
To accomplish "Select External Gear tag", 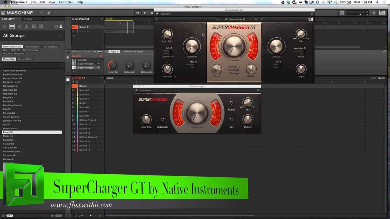I will coord(32,47).
